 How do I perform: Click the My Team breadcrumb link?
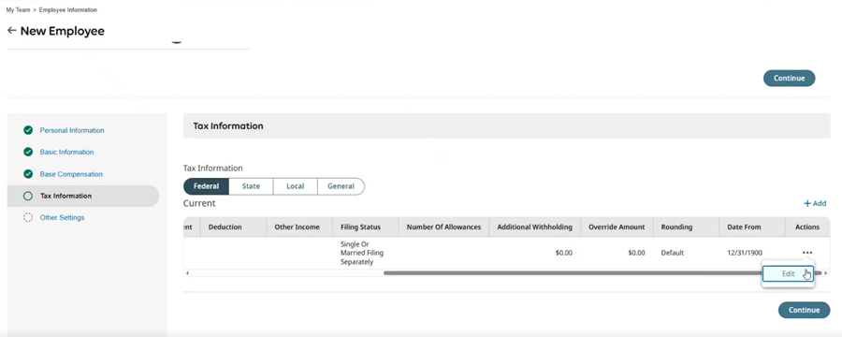18,10
